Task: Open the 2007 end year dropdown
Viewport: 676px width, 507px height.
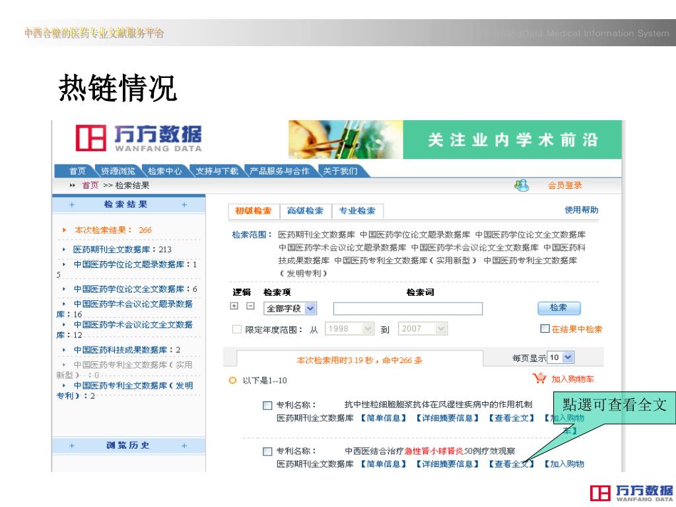Action: click(x=423, y=329)
